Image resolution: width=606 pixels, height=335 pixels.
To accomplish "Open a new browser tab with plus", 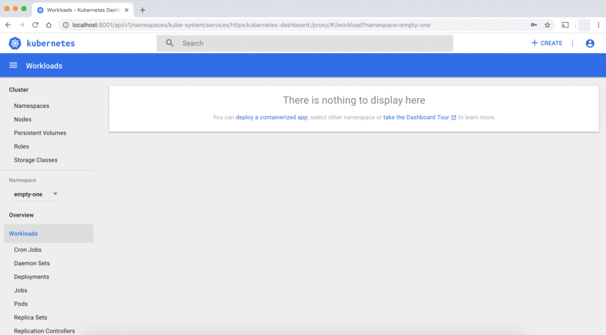I will click(x=143, y=10).
